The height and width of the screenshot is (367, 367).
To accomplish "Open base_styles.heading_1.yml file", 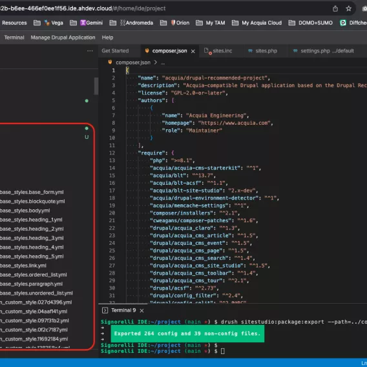I will [x=31, y=220].
